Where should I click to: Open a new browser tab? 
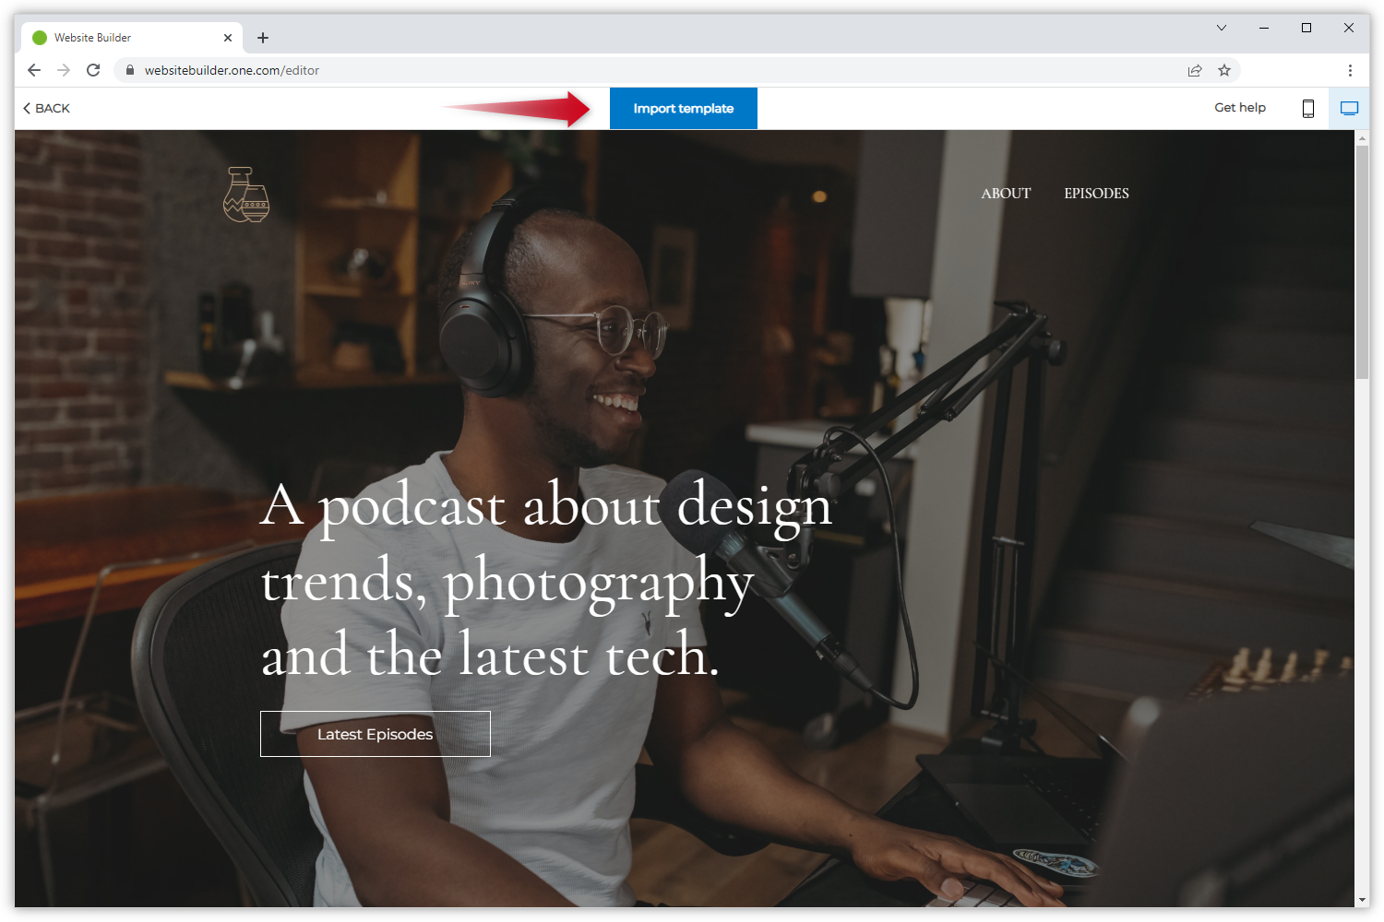point(263,38)
